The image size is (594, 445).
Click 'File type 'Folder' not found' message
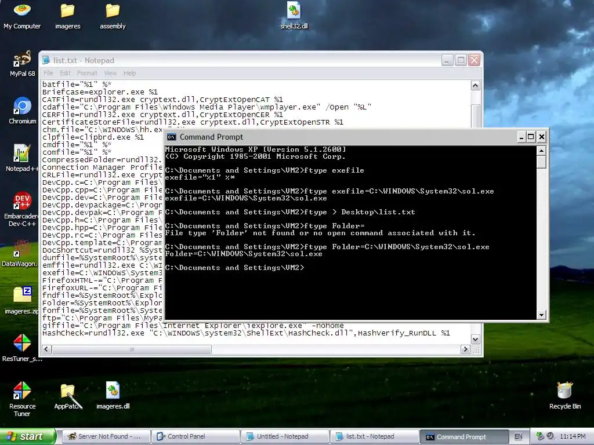pyautogui.click(x=320, y=233)
